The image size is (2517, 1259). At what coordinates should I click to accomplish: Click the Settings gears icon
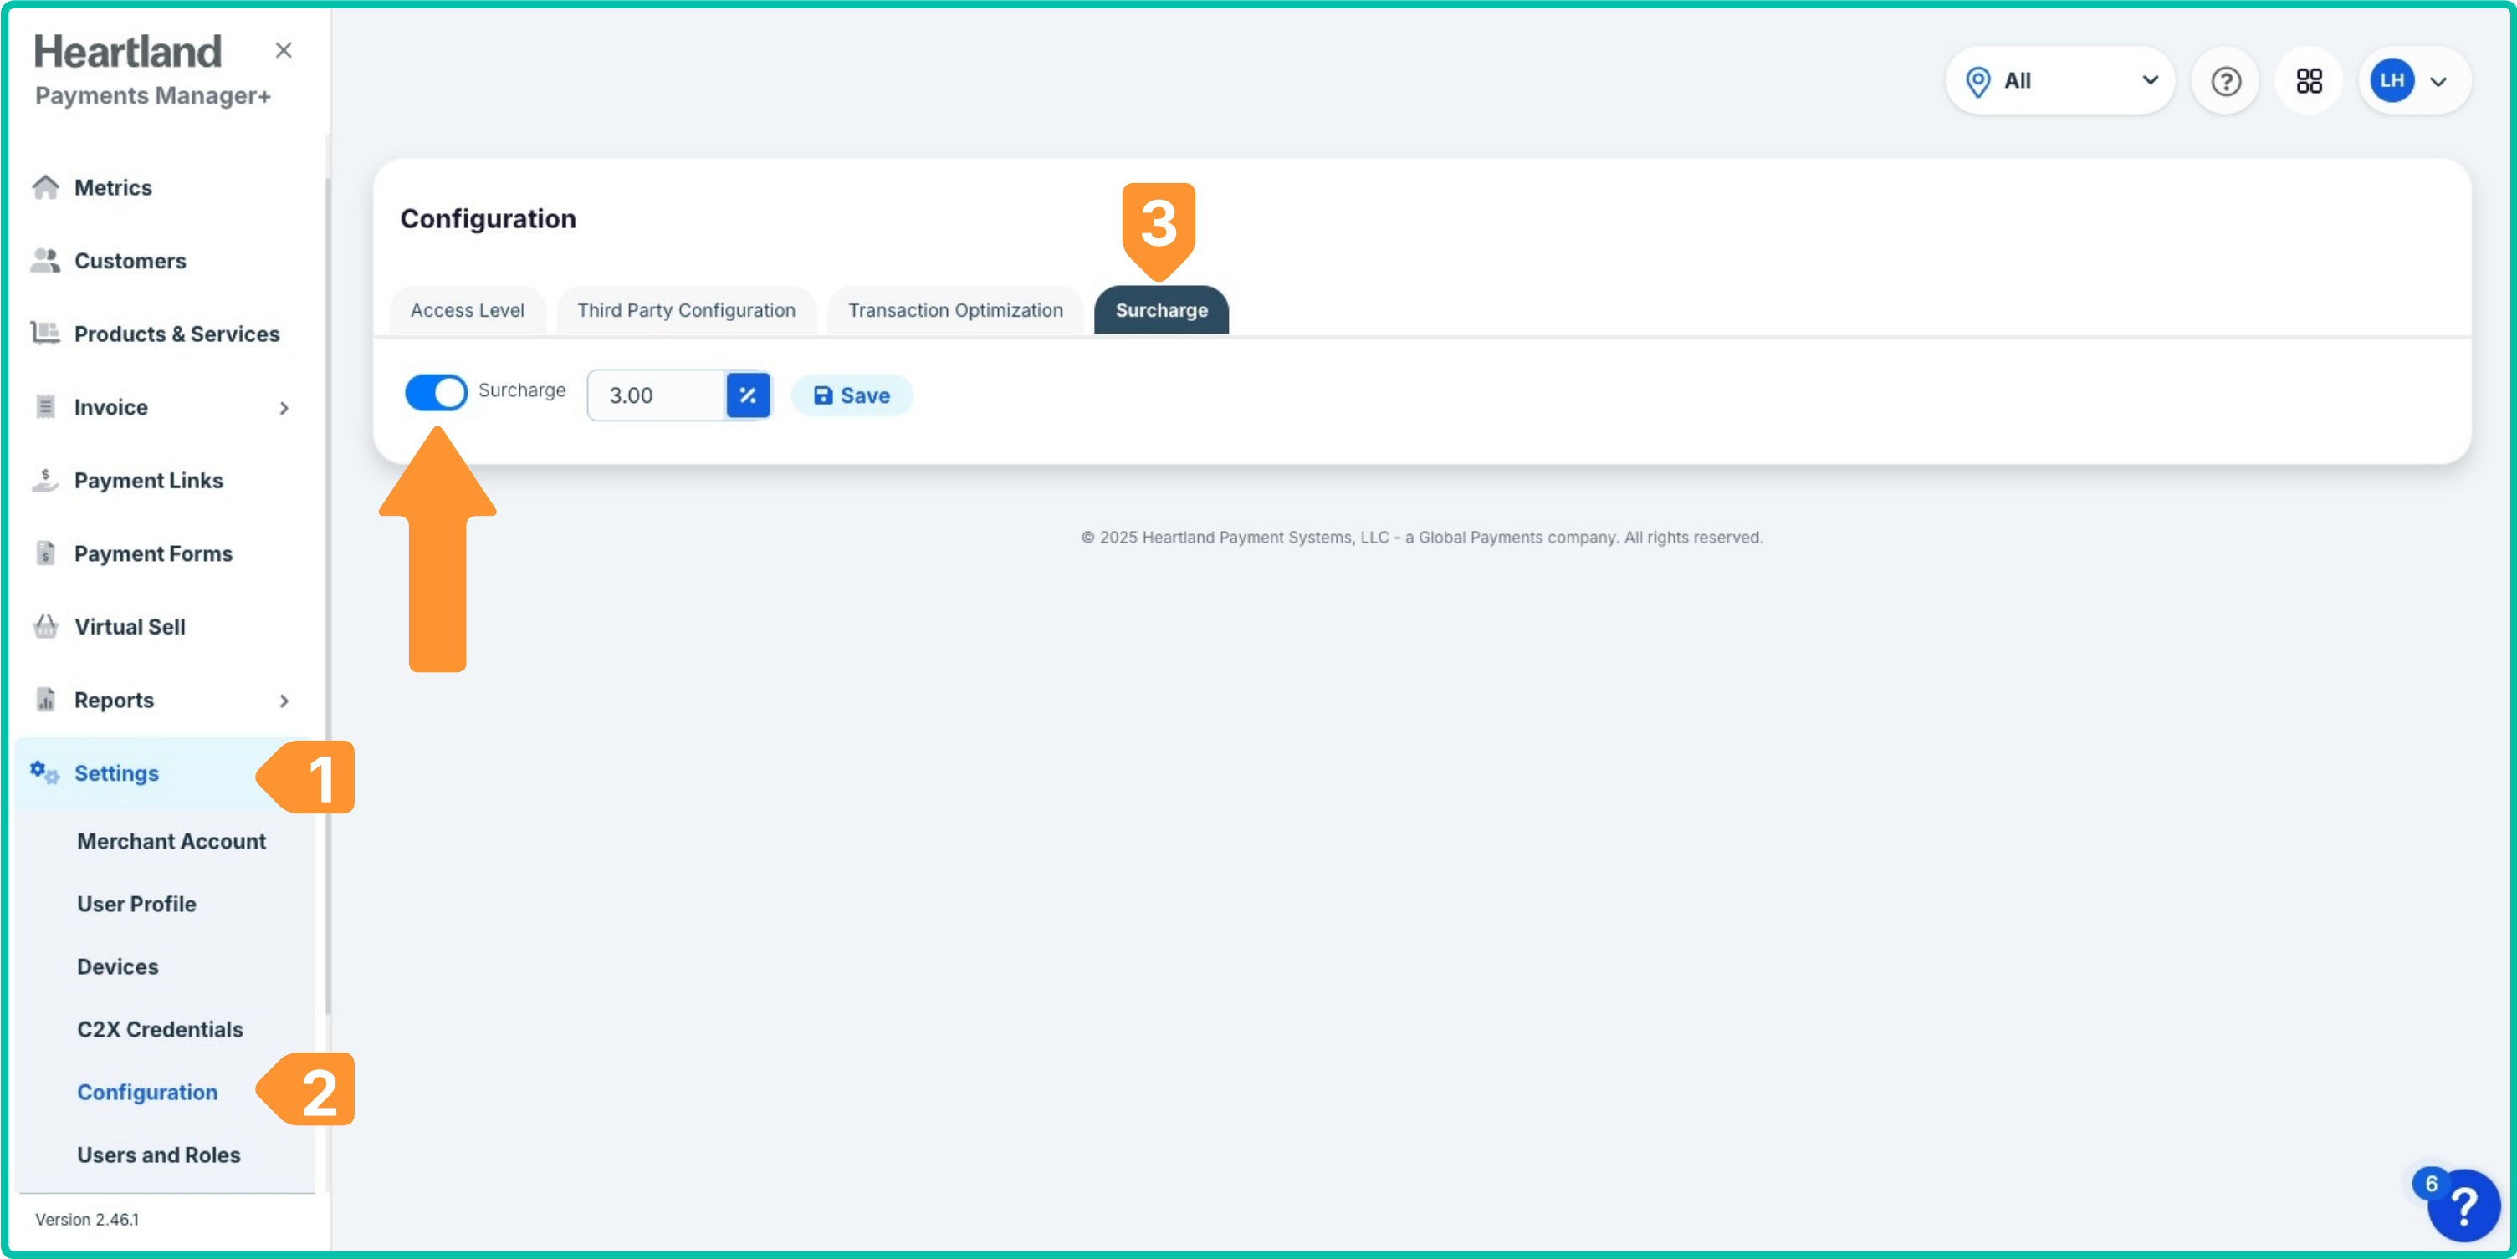click(x=45, y=772)
